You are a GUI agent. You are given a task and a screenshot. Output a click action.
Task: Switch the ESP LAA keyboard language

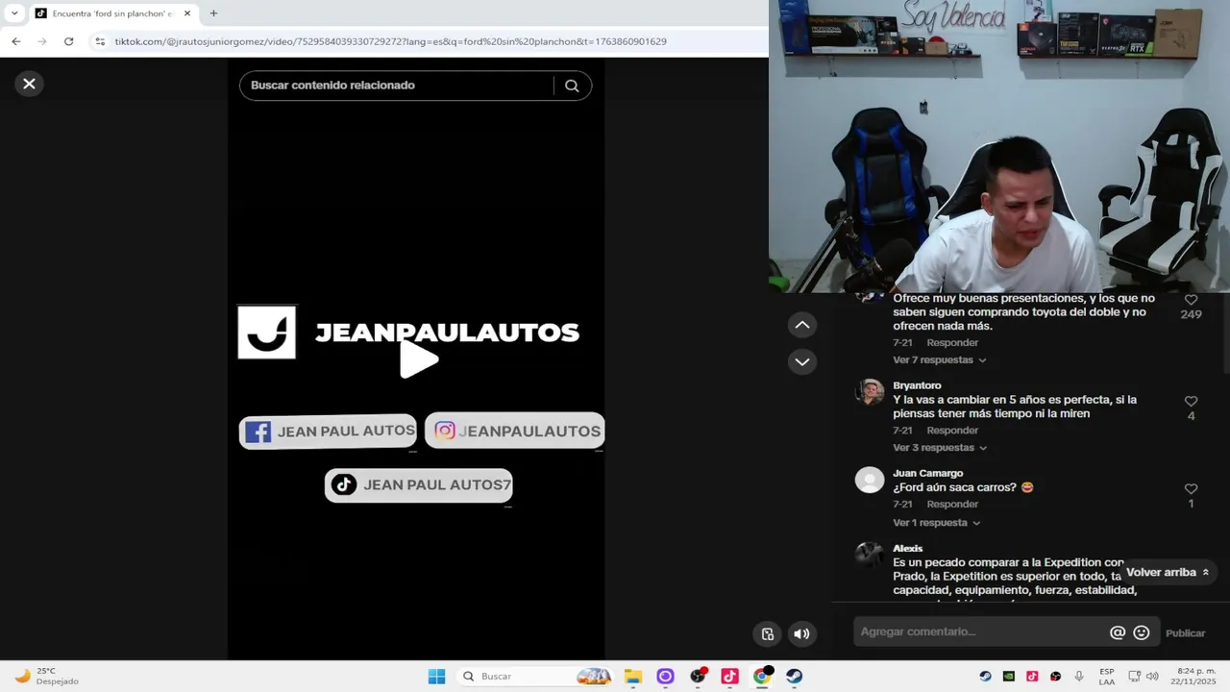tap(1107, 677)
